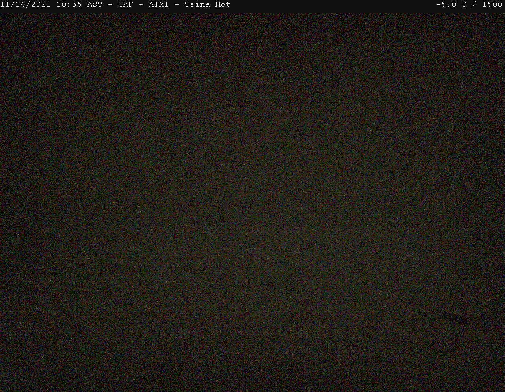Click the Tsina Met station name
The height and width of the screenshot is (392, 505).
(x=208, y=5)
